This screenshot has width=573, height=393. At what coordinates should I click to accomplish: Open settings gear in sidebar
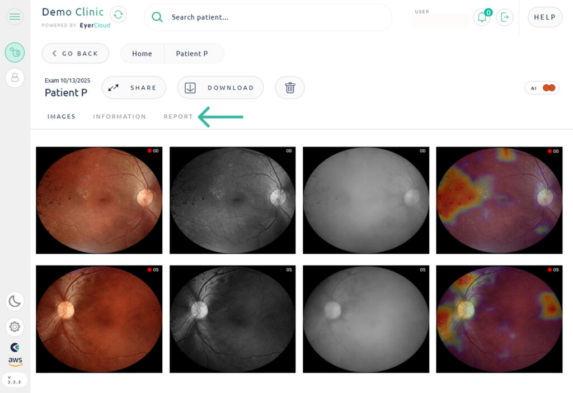15,326
